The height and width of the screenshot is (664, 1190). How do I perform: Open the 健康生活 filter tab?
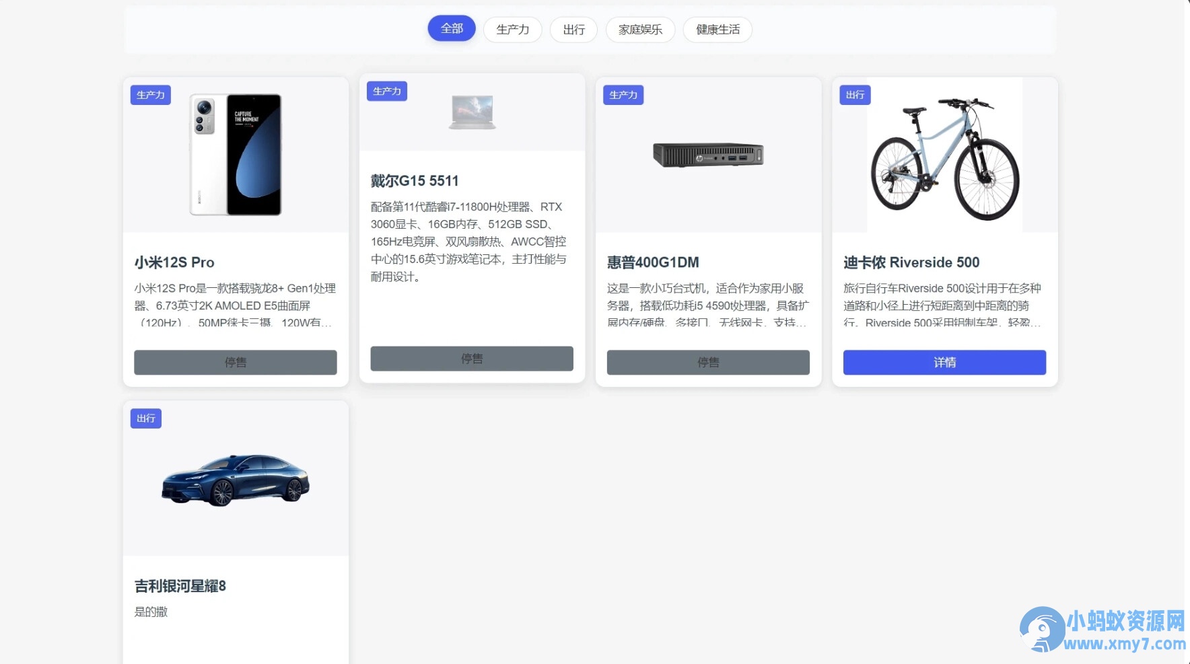point(717,30)
